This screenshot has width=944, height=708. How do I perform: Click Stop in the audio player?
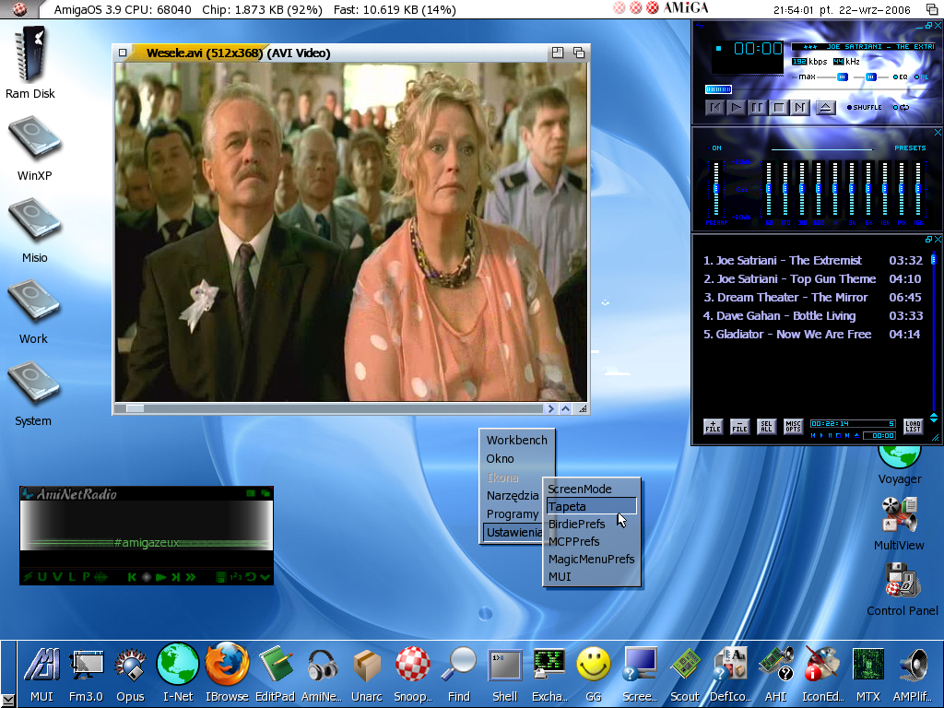778,107
